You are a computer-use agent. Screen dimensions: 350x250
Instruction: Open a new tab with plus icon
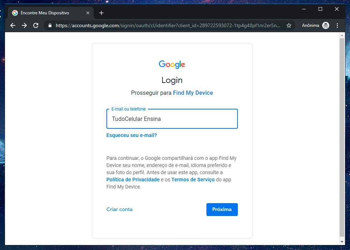(101, 13)
